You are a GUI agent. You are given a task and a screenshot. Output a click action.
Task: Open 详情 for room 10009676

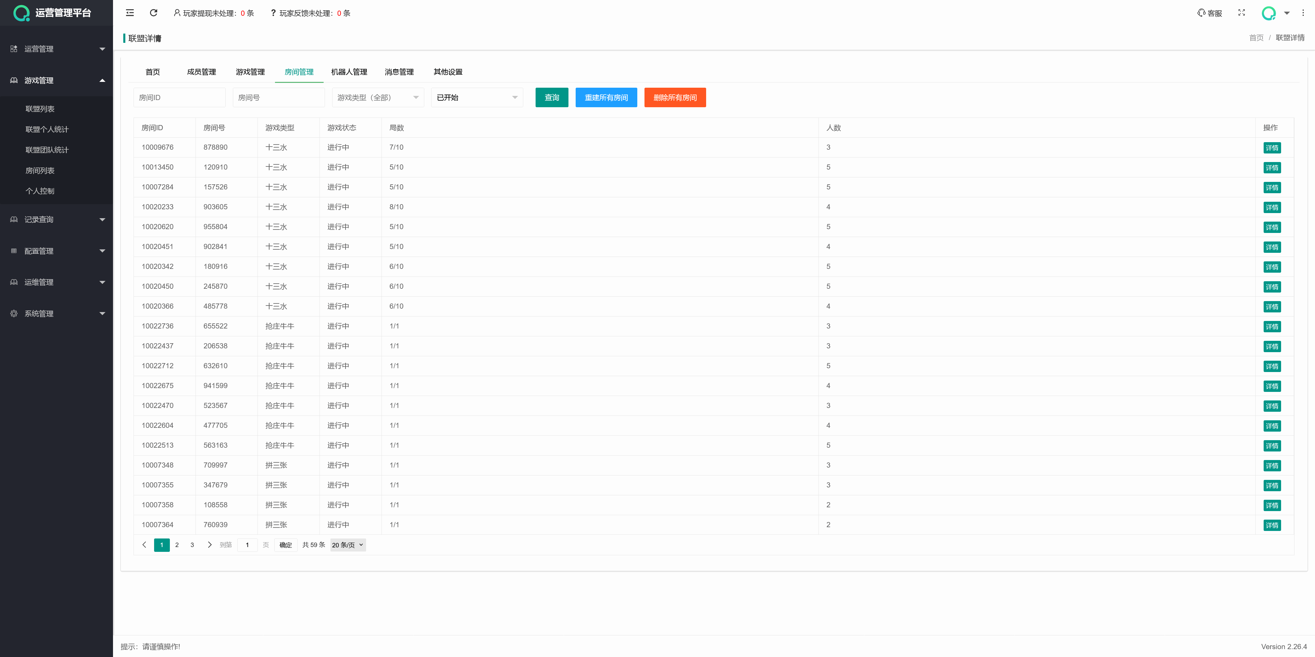(x=1272, y=148)
